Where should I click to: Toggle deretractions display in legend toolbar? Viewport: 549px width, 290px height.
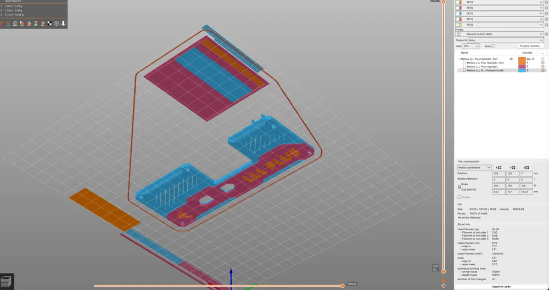tap(8, 24)
